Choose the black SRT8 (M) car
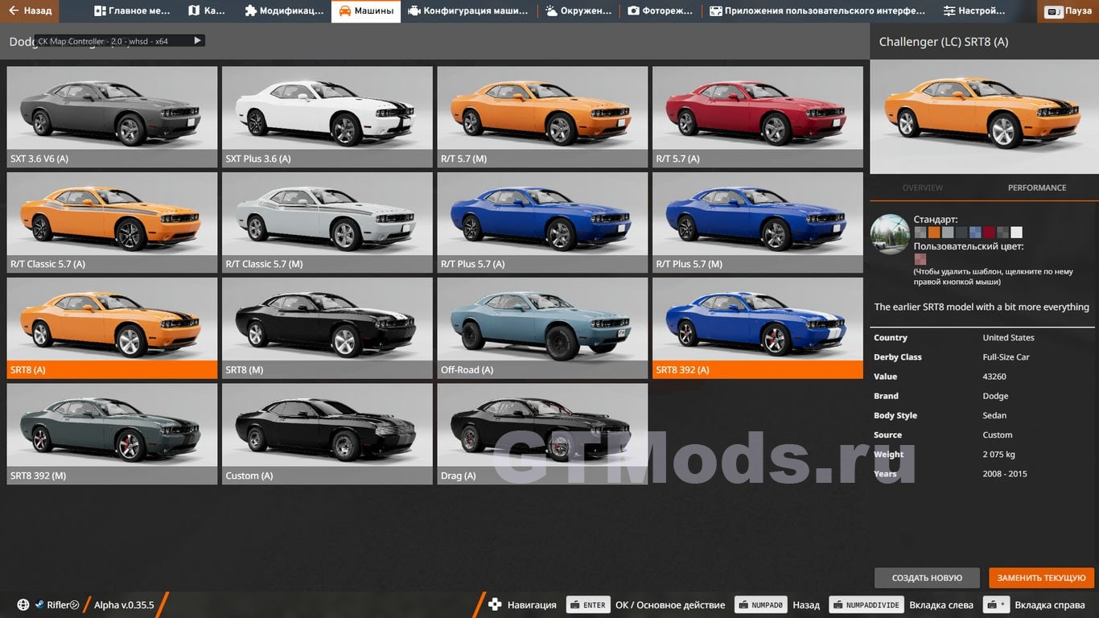Image resolution: width=1099 pixels, height=618 pixels. point(327,328)
